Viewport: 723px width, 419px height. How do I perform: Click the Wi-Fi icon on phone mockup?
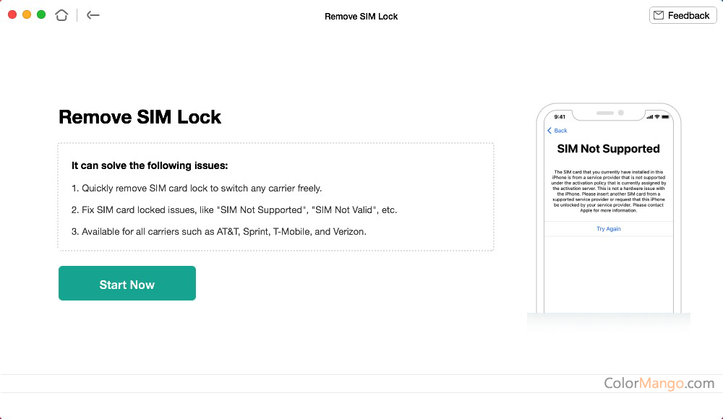click(x=657, y=117)
